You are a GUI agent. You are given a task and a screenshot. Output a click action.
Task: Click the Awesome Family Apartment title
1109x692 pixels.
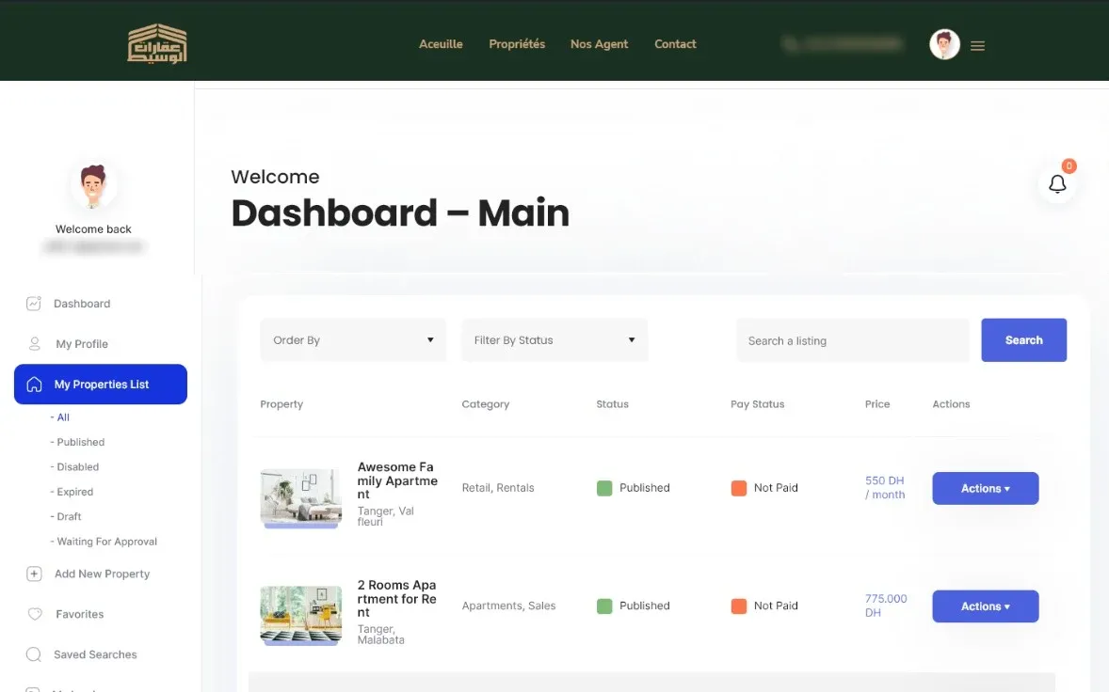click(397, 480)
